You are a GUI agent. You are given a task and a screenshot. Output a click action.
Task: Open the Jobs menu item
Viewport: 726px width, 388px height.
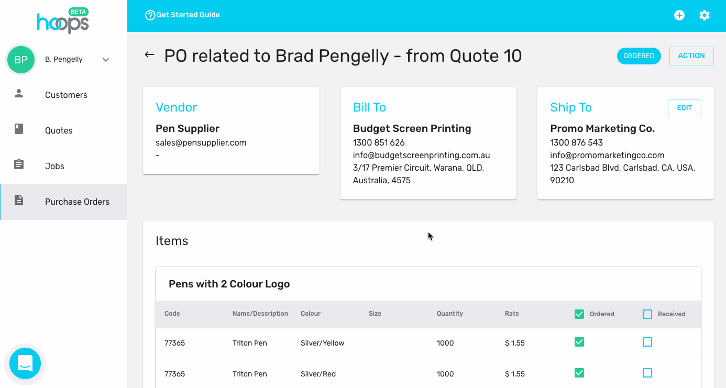(63, 166)
